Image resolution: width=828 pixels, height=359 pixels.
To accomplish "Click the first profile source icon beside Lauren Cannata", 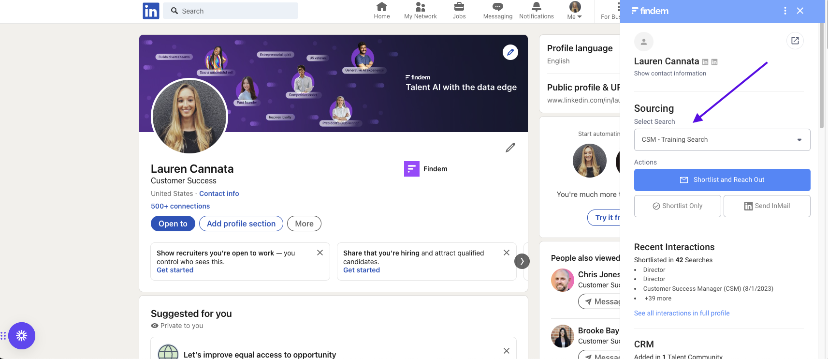I will tap(705, 62).
